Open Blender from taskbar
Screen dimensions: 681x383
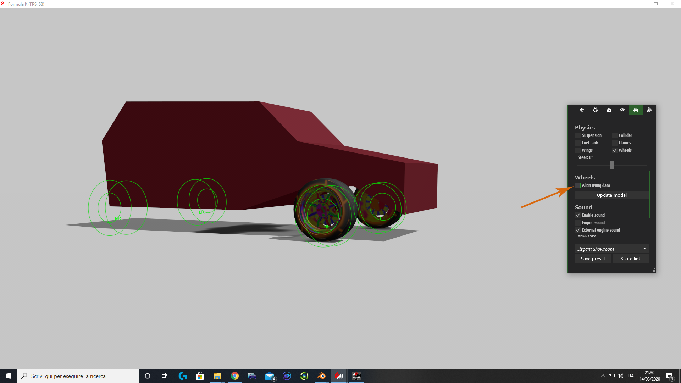[322, 376]
